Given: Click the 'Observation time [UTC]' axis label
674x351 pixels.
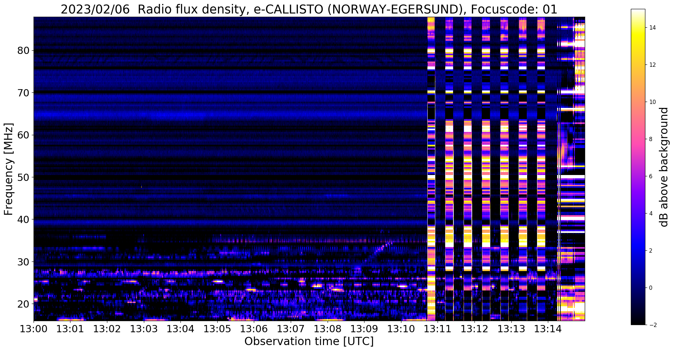Looking at the screenshot, I should tap(309, 341).
